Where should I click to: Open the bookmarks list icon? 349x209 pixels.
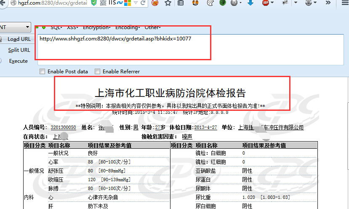(x=181, y=3)
